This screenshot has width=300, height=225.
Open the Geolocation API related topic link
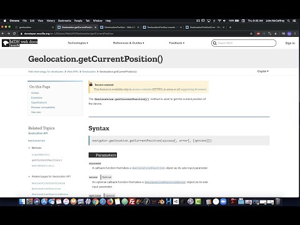38,133
